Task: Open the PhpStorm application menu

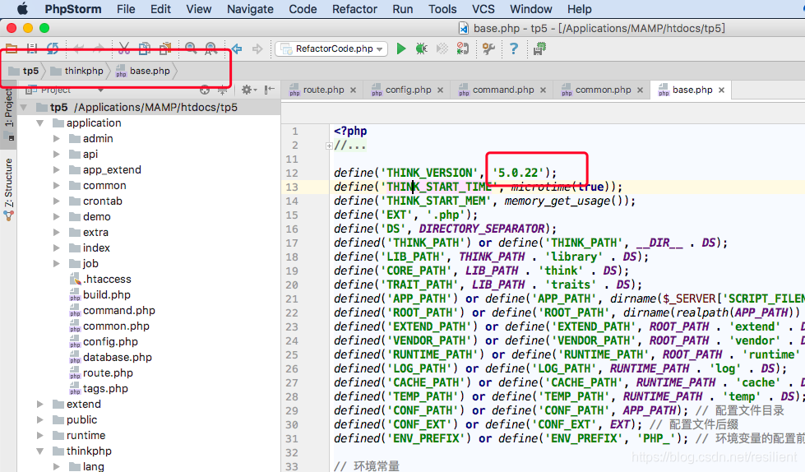Action: point(73,9)
